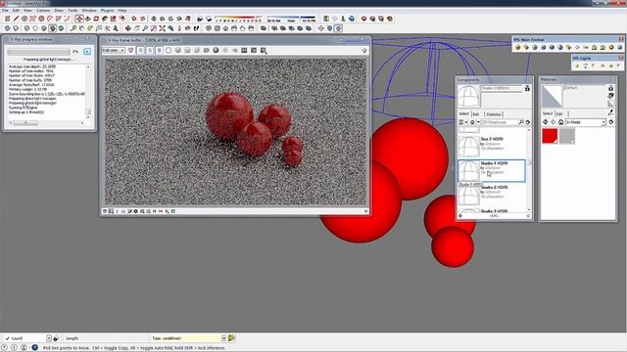Open V-Ray options in VfS Main Toolbar
Screen dimensions: 627x352
click(x=526, y=47)
